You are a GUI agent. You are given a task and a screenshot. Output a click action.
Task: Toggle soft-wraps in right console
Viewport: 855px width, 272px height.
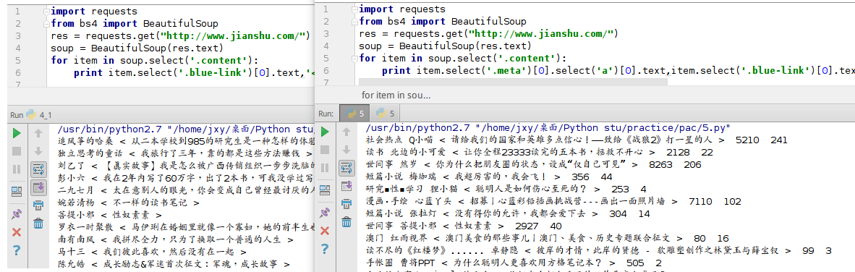tap(346, 168)
